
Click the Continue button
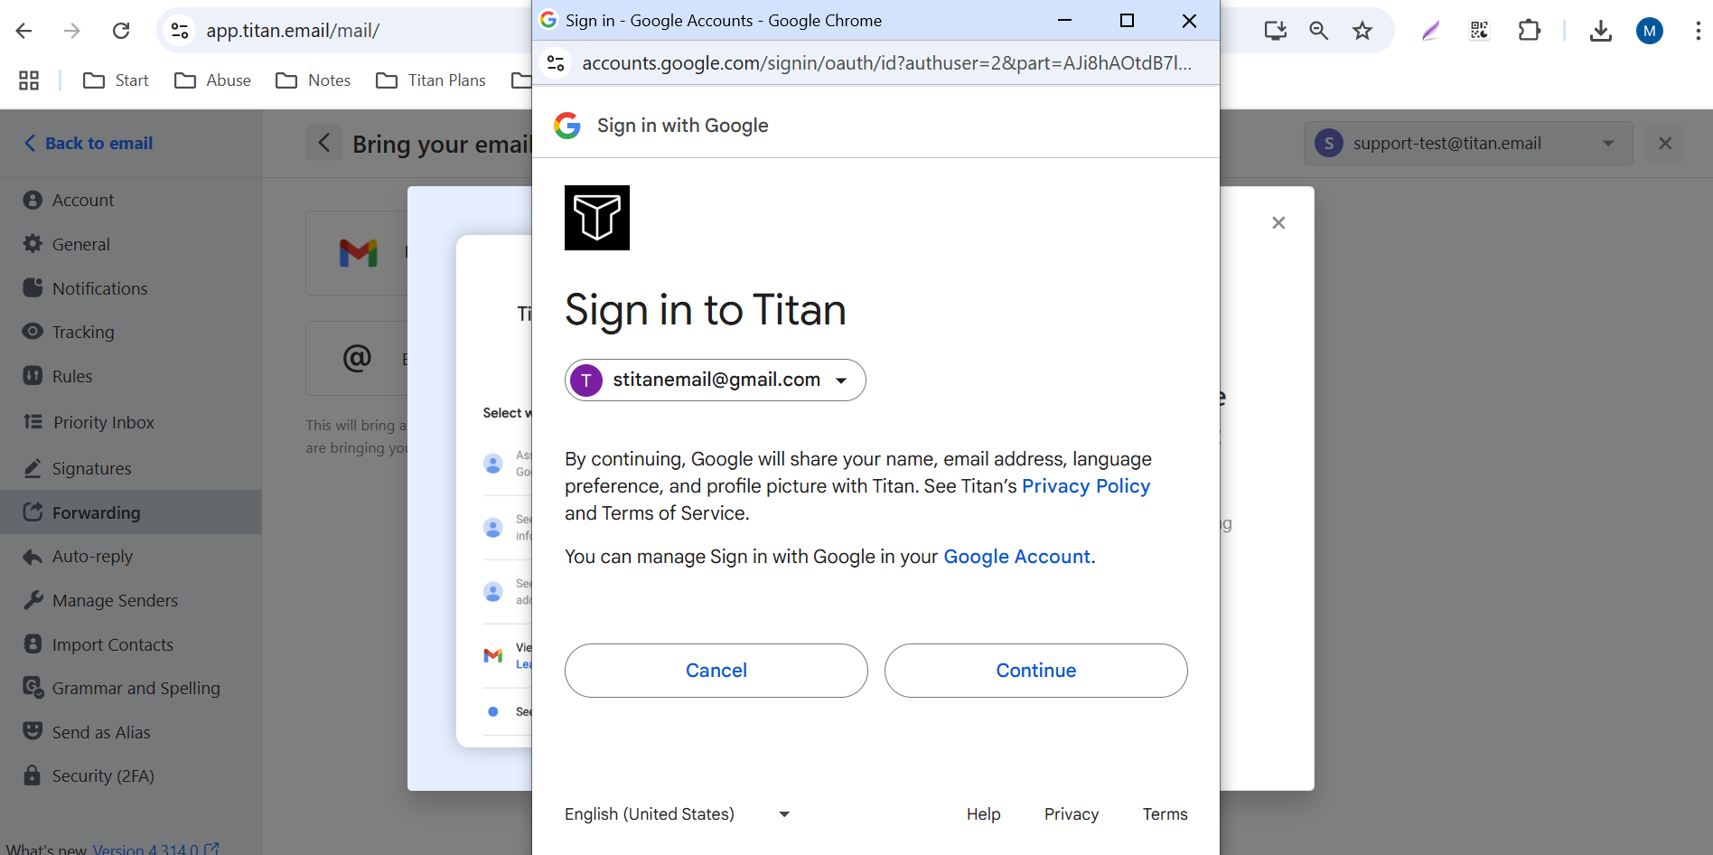(1036, 671)
